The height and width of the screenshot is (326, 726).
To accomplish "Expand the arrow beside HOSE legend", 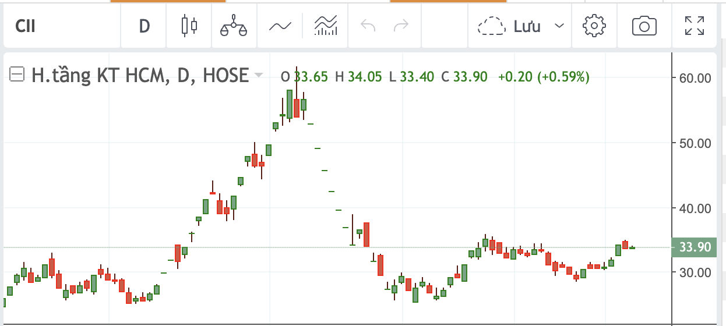I will (x=258, y=76).
